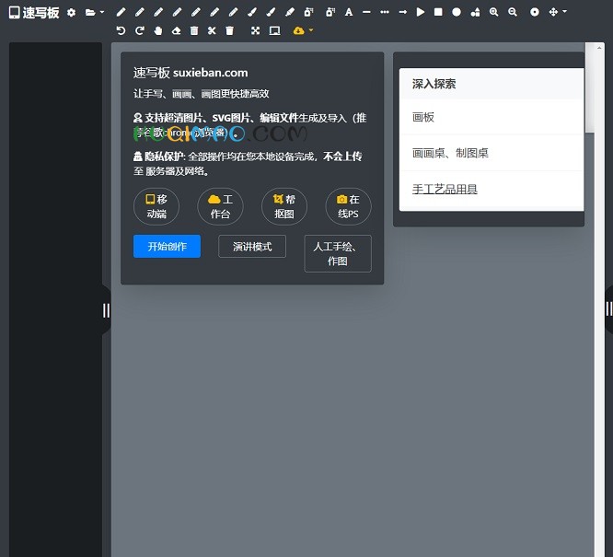
Task: Select the eraser tool
Action: [177, 30]
